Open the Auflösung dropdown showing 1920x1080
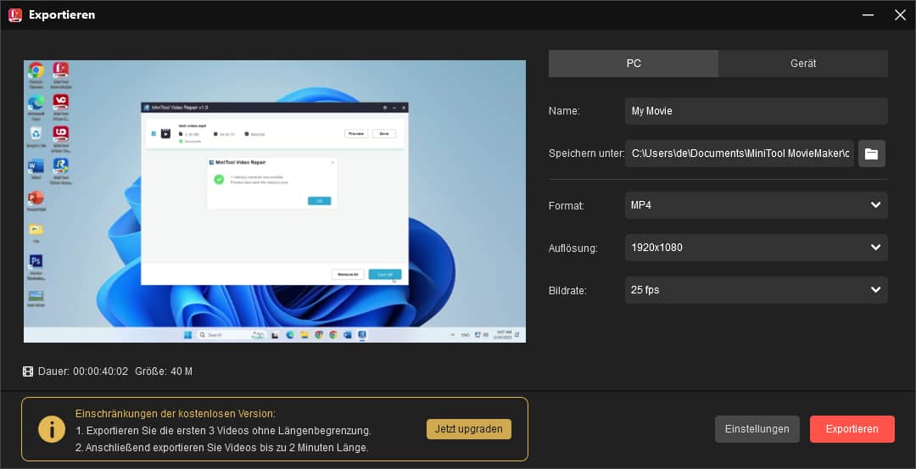 [756, 248]
